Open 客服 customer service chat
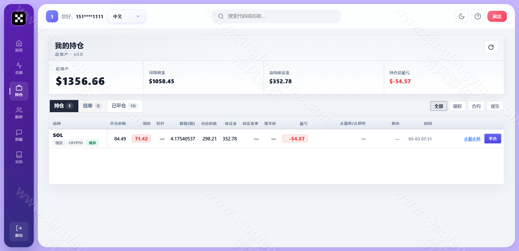Image resolution: width=519 pixels, height=251 pixels. pos(19,135)
